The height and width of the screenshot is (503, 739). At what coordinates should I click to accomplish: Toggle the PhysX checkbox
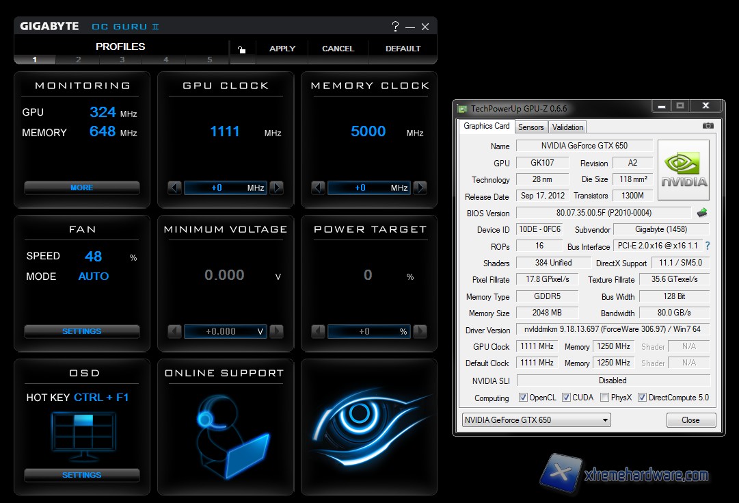coord(604,398)
